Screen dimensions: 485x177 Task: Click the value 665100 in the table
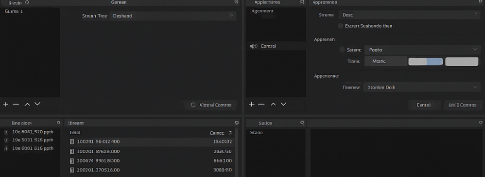(223, 161)
